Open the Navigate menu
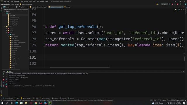This screenshot has height=105, width=187. click(16, 1)
